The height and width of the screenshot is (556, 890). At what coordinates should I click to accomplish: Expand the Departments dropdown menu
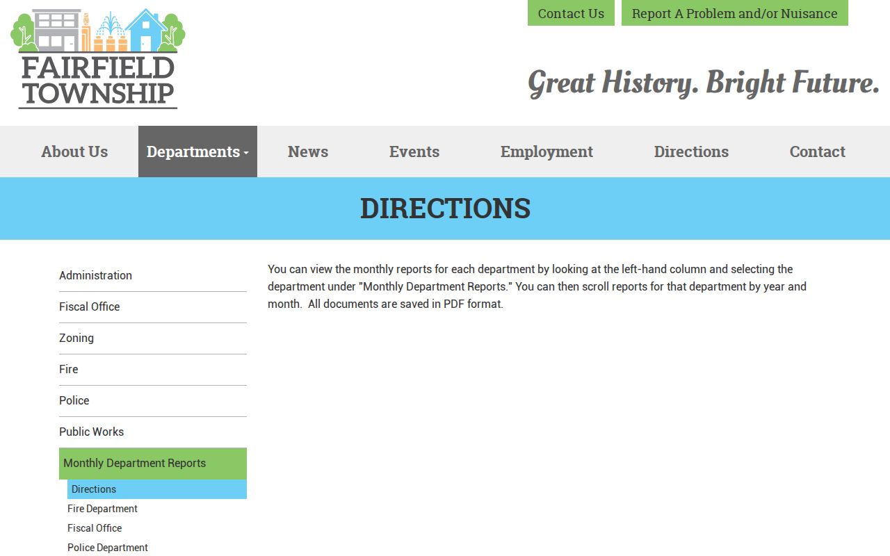(197, 152)
